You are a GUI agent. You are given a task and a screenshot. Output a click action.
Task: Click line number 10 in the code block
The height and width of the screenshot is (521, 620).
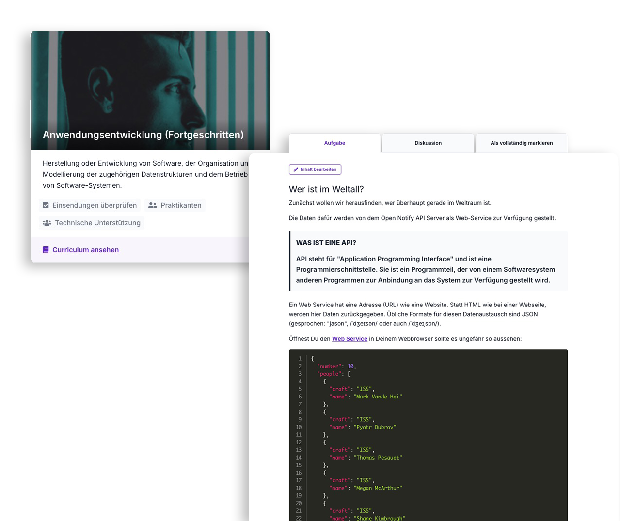(298, 427)
